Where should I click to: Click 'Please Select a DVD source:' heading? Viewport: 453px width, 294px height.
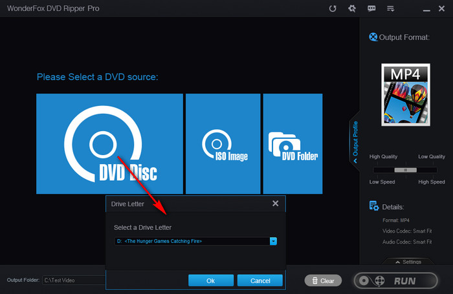97,77
